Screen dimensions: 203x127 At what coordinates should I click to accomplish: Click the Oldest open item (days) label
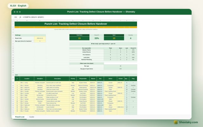[87, 63]
